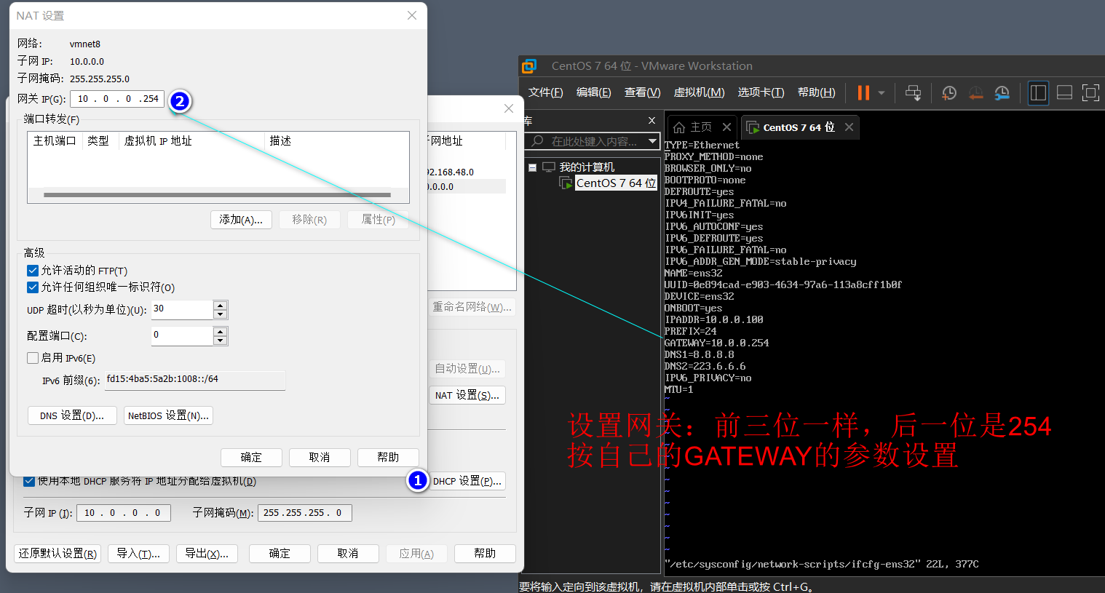1105x593 pixels.
Task: Click the IPADDR=10.0.0.100 line in terminal
Action: 713,319
